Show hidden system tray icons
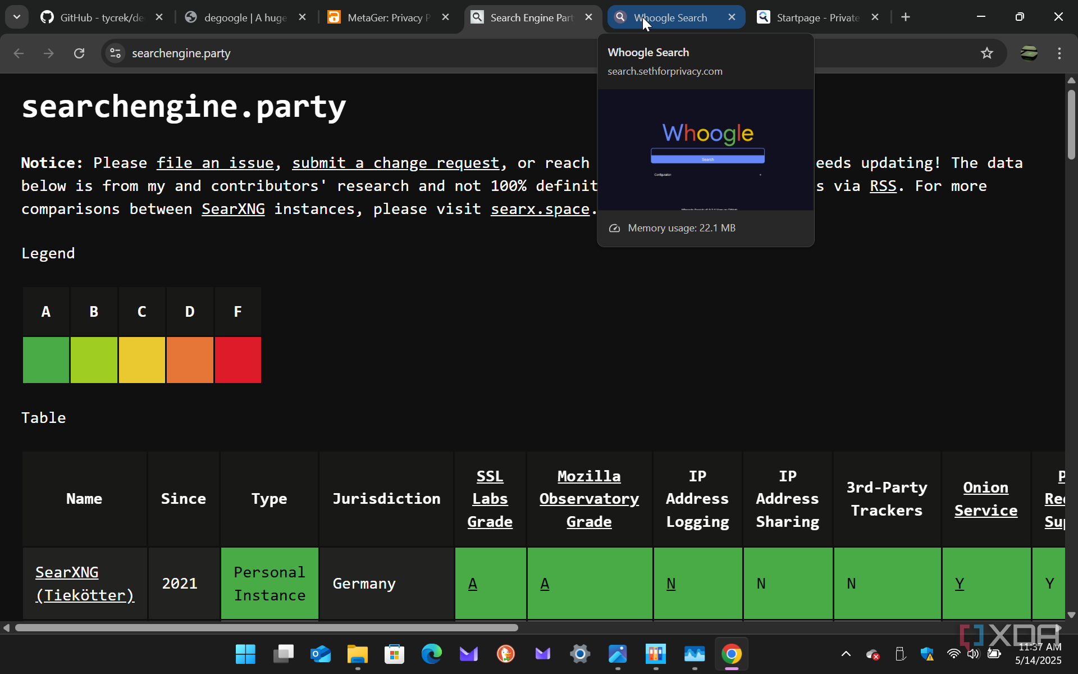The height and width of the screenshot is (674, 1078). coord(846,654)
